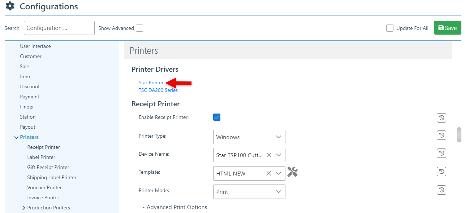Select Label Printer in the sidebar
This screenshot has height=213, width=465.
coord(41,157)
